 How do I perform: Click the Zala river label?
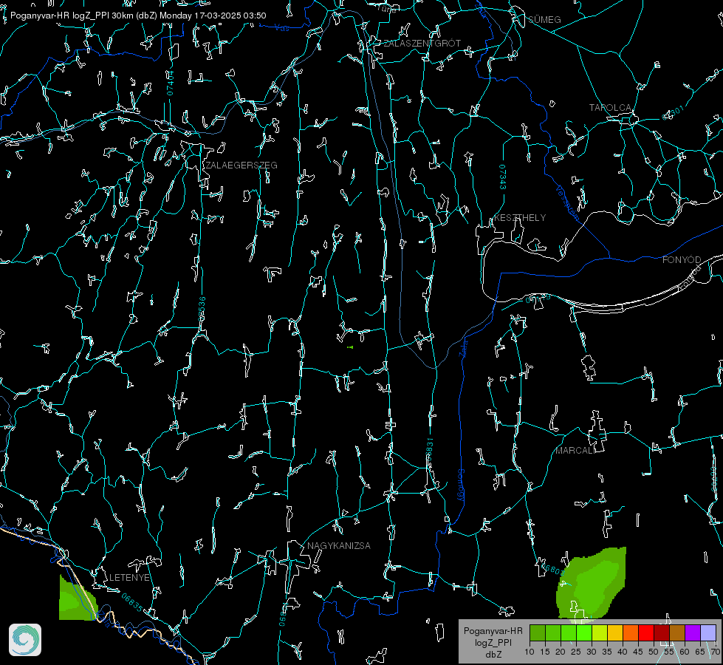click(464, 347)
